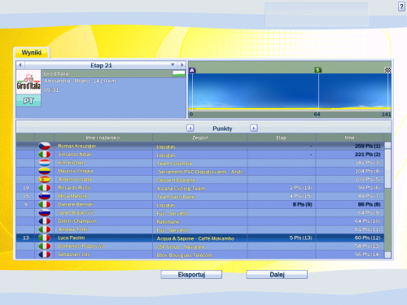Select the Luca Paolini row
407x305 pixels.
[x=200, y=237]
